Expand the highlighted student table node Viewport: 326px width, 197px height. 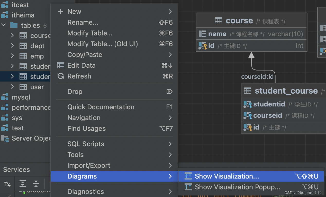12,76
